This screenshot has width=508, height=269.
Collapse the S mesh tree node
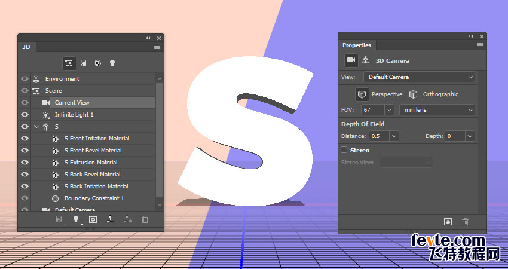click(36, 127)
